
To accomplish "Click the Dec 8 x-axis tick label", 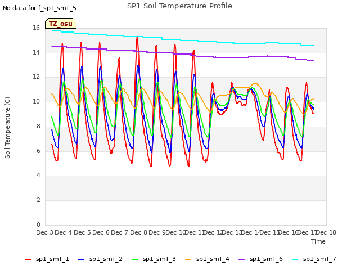I will click(138, 232).
